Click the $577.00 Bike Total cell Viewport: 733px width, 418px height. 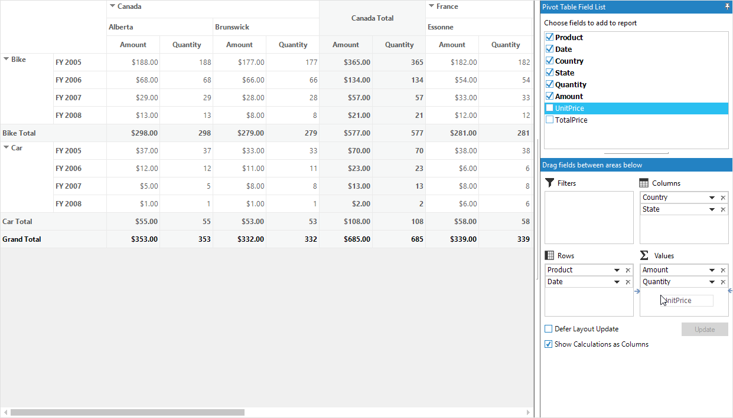346,133
